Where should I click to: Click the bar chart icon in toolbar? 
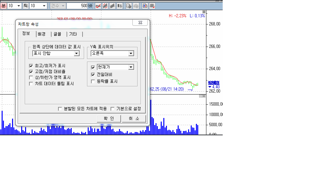[x=112, y=6]
